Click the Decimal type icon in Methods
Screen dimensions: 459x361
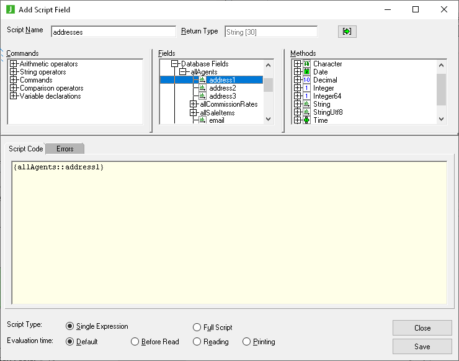tap(306, 80)
